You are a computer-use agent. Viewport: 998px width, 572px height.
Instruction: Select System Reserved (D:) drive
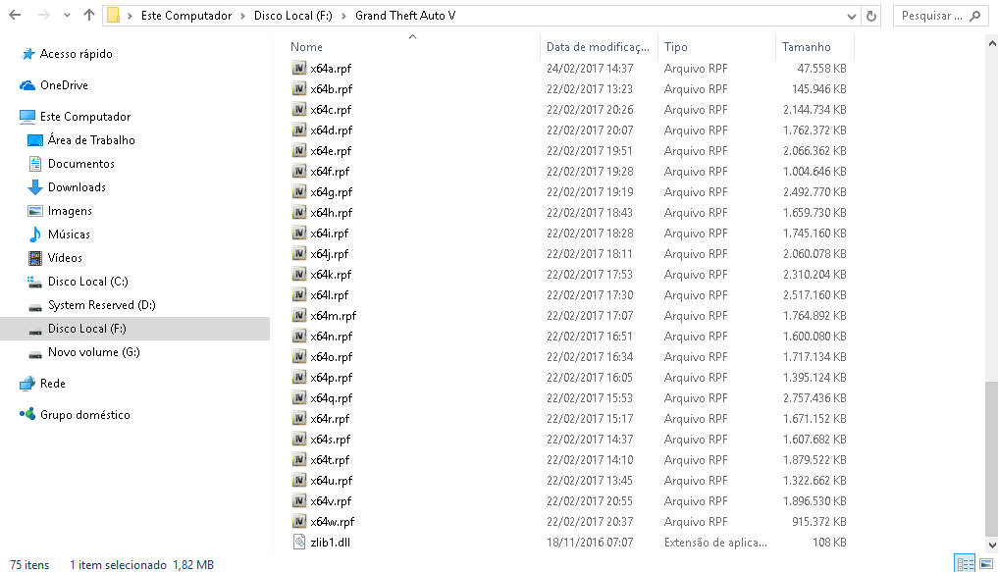101,305
